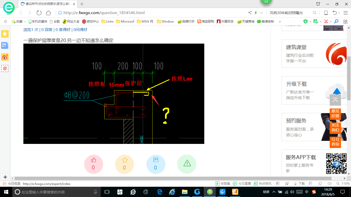351x197 pixels.
Task: Open 网址大全 bookmark
Action: coord(71,22)
